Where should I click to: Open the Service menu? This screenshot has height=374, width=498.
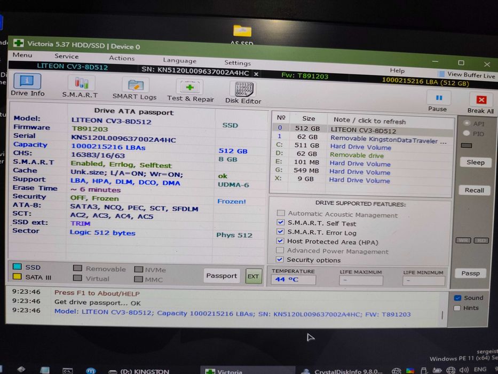pos(66,56)
